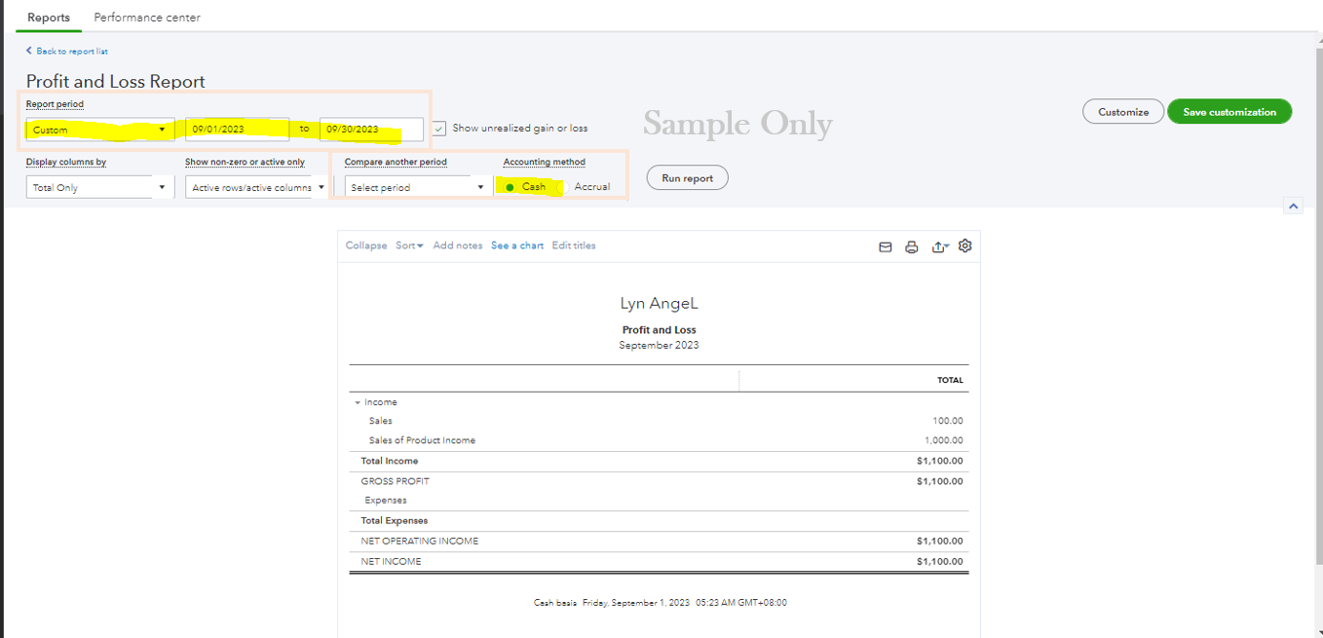Click the Run report button

[x=688, y=178]
